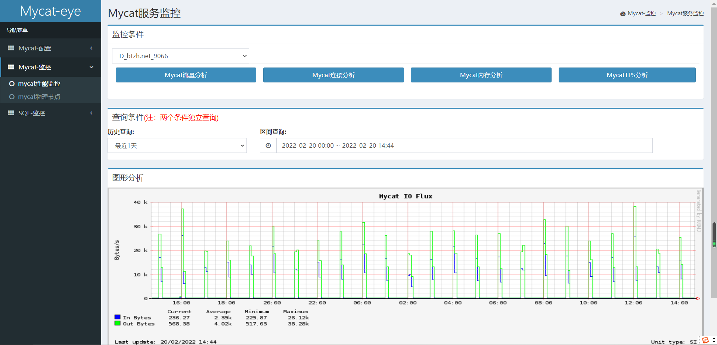The height and width of the screenshot is (345, 717).
Task: Click the Mycat服务监控 breadcrumb item
Action: 685,13
